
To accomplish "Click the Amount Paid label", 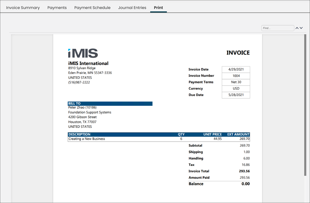I will point(199,178).
